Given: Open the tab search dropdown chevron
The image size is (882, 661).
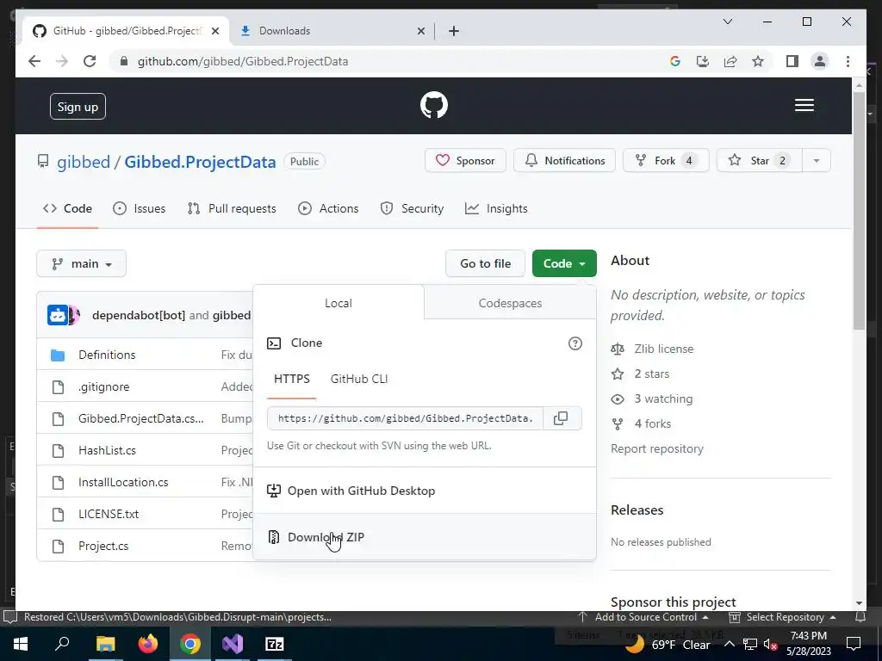Looking at the screenshot, I should (x=727, y=22).
